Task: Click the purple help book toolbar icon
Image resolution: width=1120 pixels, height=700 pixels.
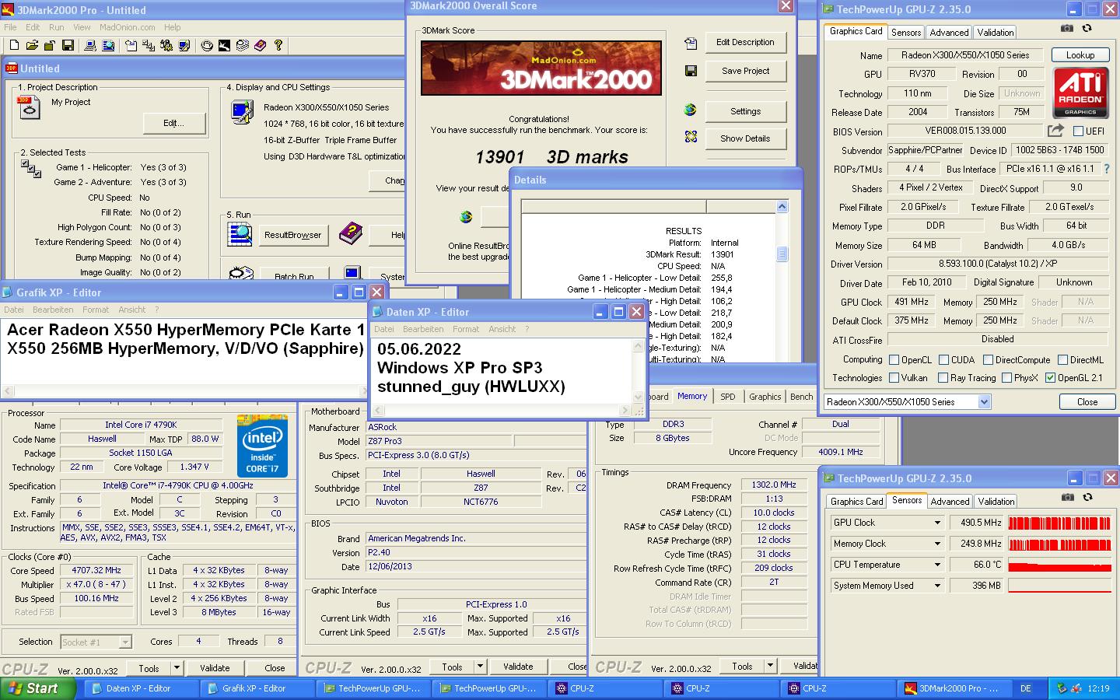Action: (260, 45)
